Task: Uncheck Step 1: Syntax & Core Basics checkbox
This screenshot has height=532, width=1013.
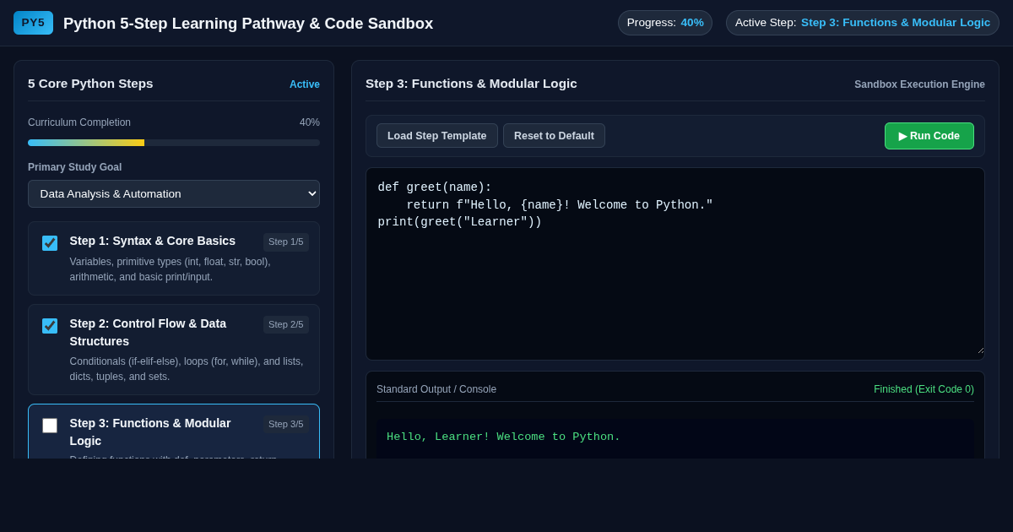Action: click(50, 243)
